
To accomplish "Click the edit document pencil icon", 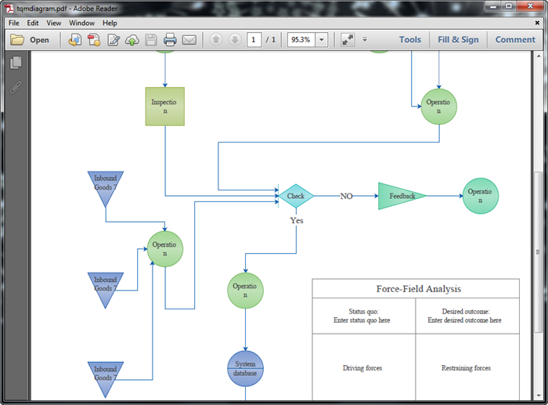I will [114, 40].
